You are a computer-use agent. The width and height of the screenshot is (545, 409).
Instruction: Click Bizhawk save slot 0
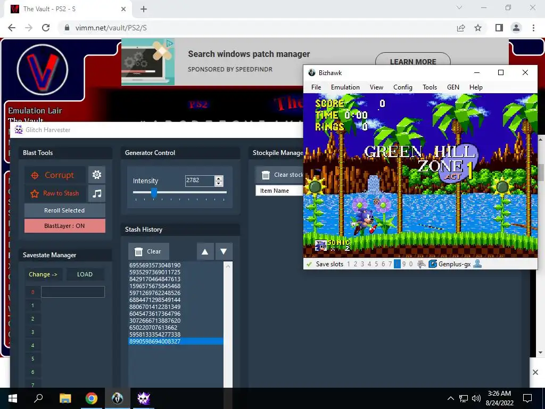[411, 264]
